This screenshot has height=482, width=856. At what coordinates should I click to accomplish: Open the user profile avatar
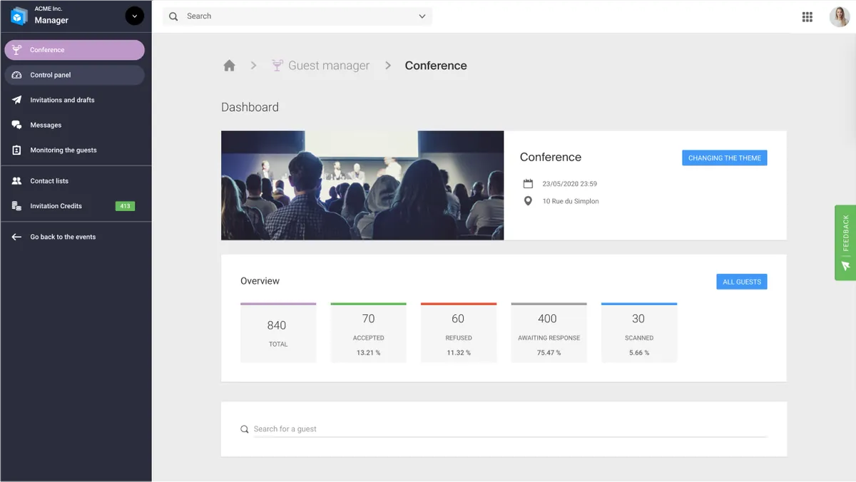[x=839, y=17]
